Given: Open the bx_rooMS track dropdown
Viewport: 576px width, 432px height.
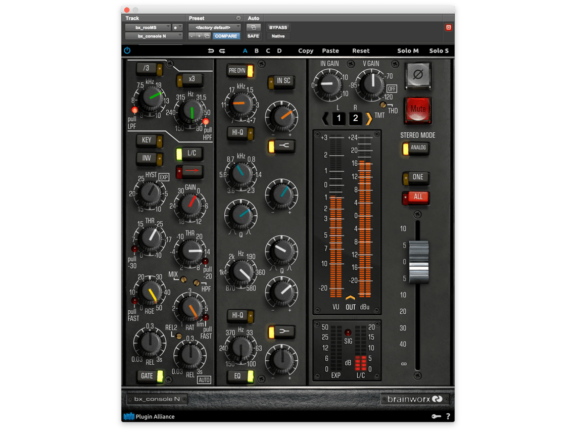Looking at the screenshot, I should click(148, 28).
